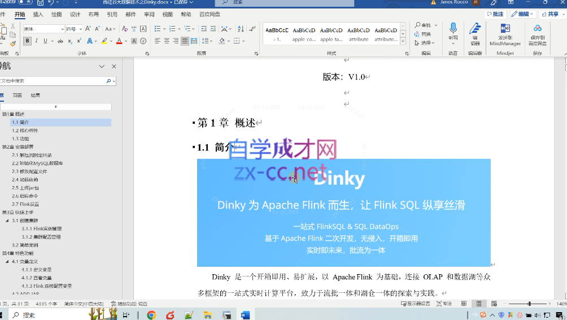
Task: Click the decrease indent icon
Action: [204, 29]
